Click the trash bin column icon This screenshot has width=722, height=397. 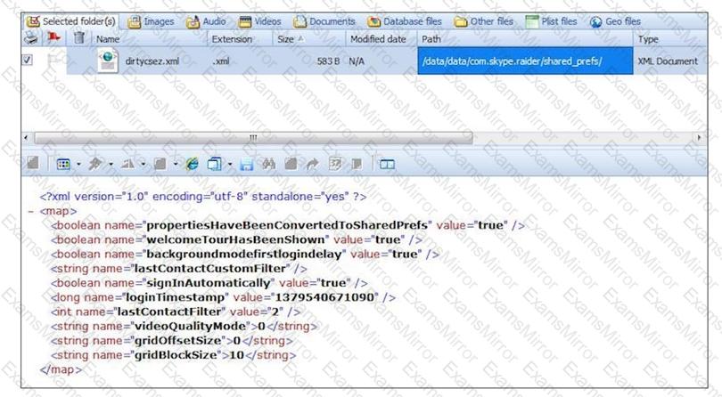[x=78, y=39]
